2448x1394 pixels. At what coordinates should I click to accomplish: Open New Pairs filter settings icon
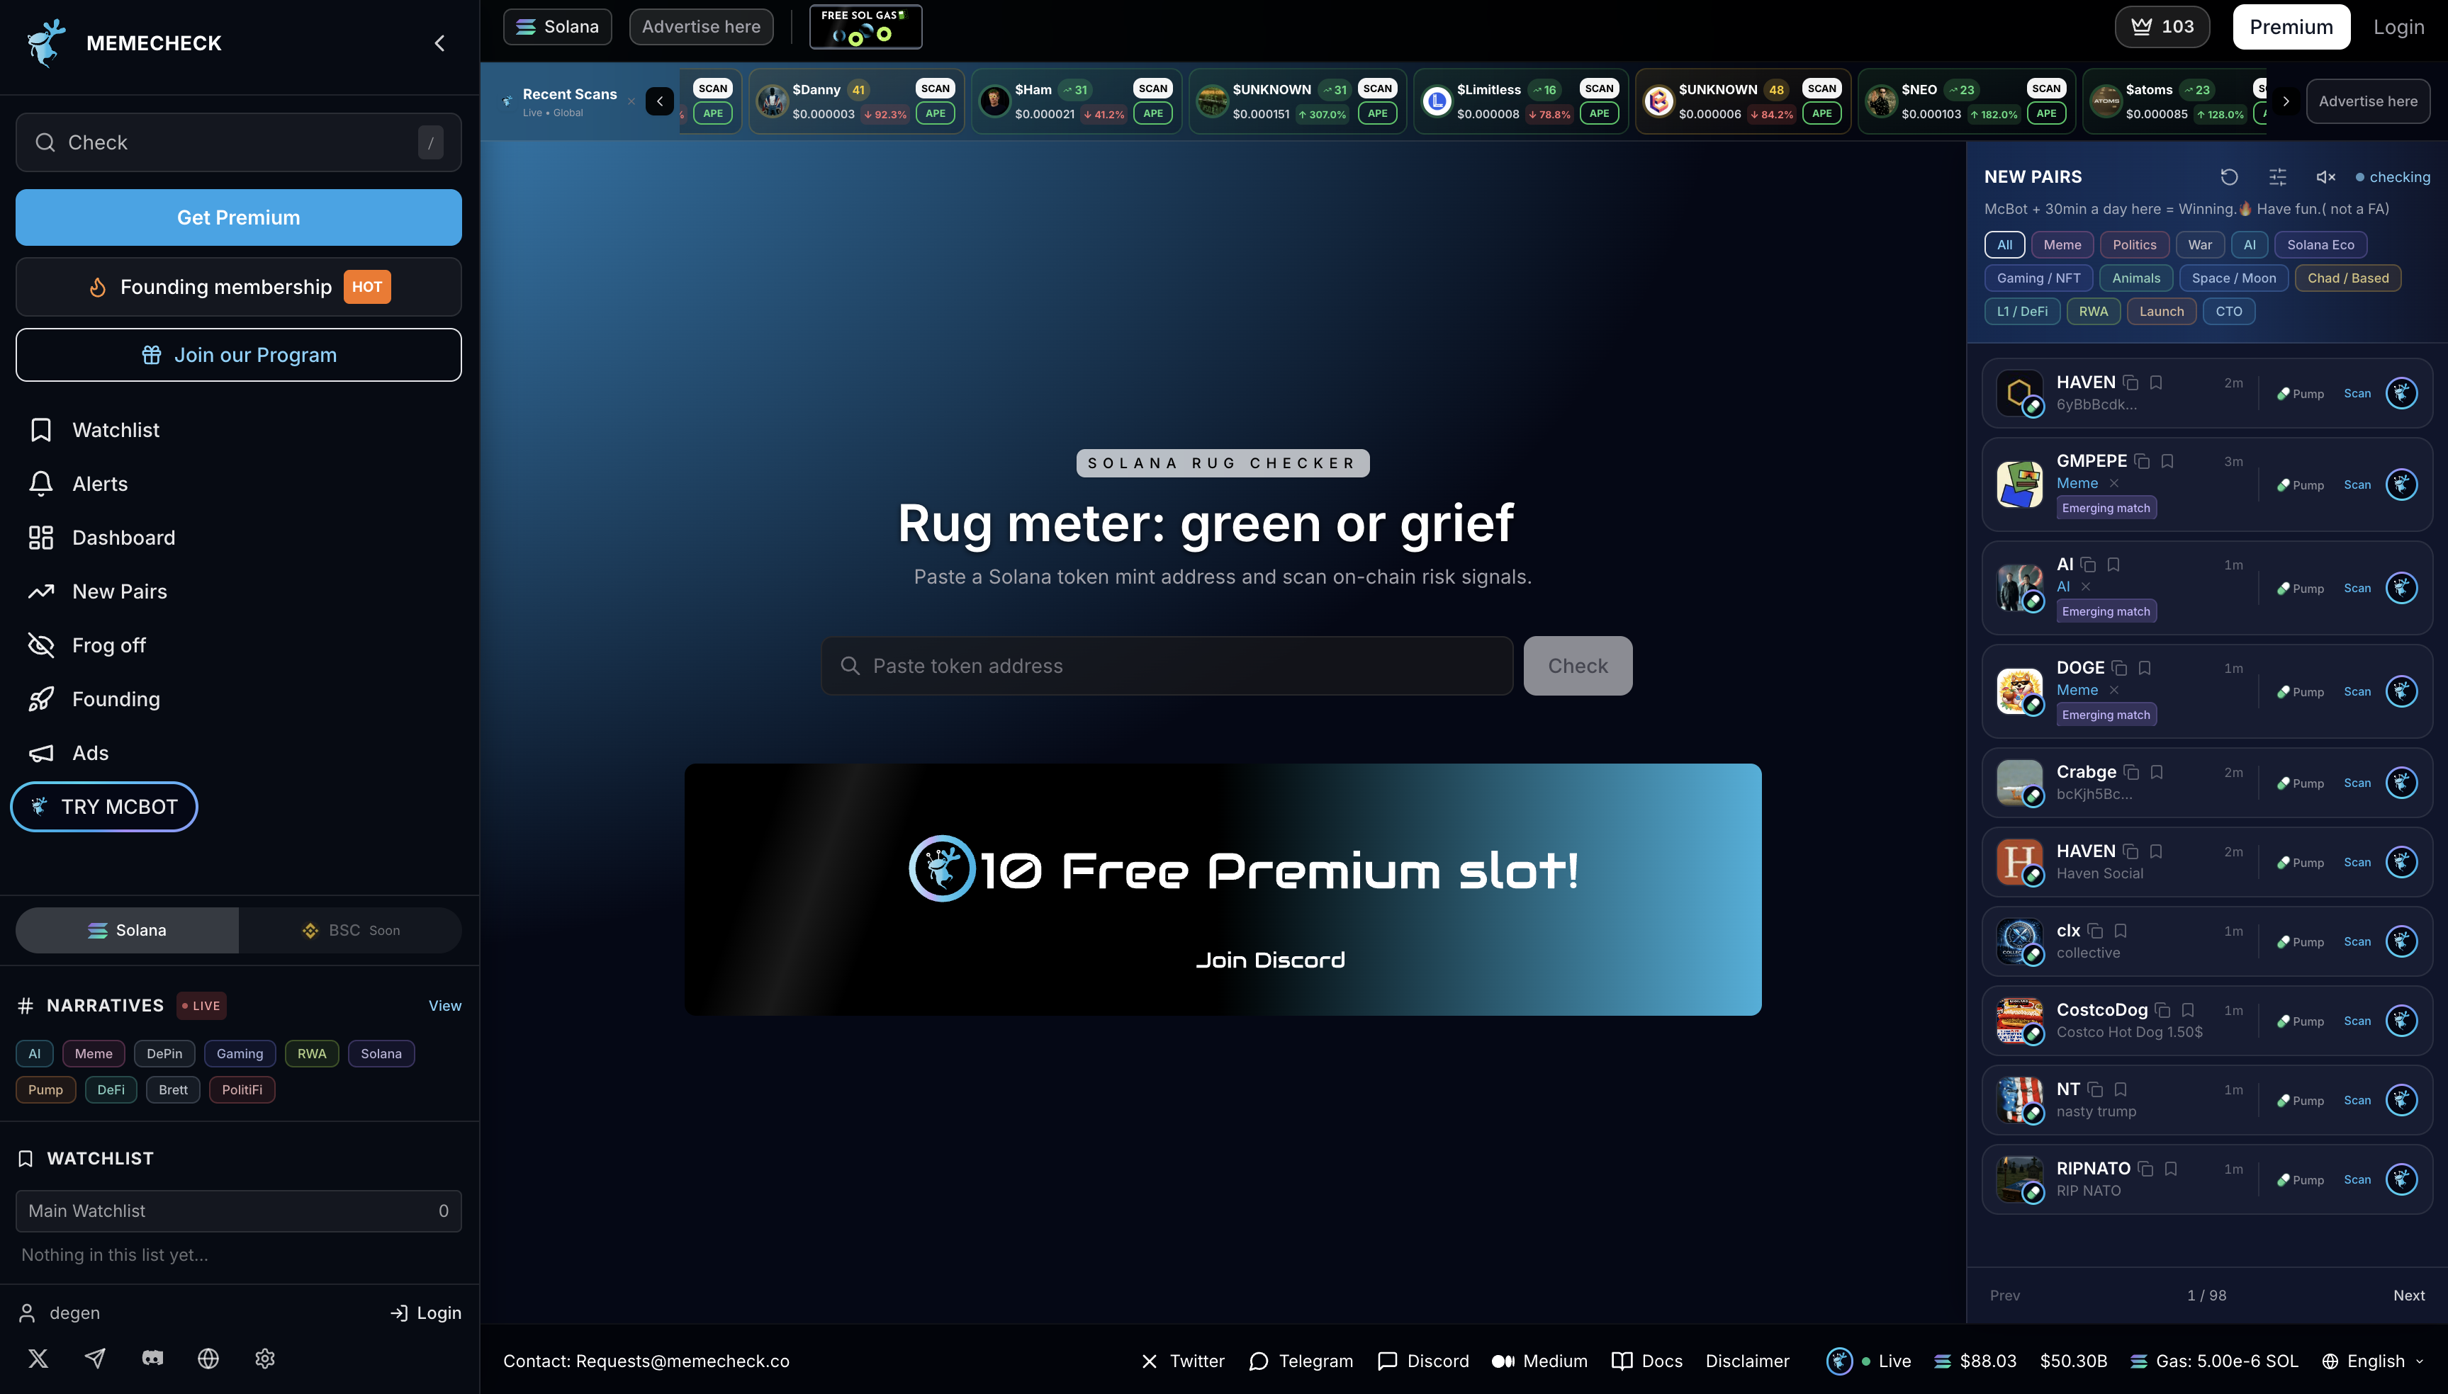click(2277, 177)
